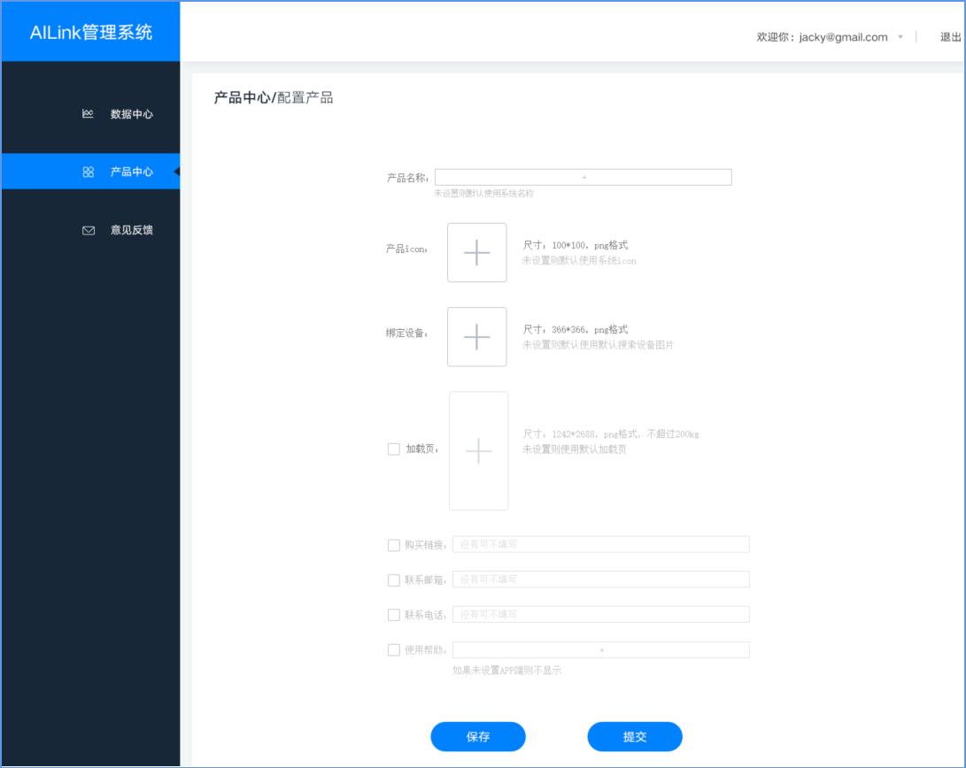Image resolution: width=966 pixels, height=768 pixels.
Task: Focus the 产品名称 input field
Action: pos(583,177)
